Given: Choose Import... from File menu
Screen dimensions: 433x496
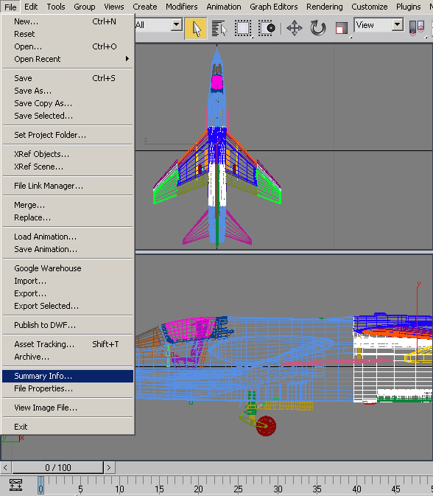Looking at the screenshot, I should point(68,281).
